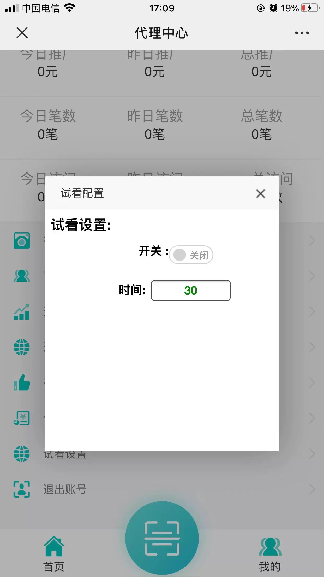324x577 pixels.
Task: Click the yen bill receipt icon
Action: point(22,418)
